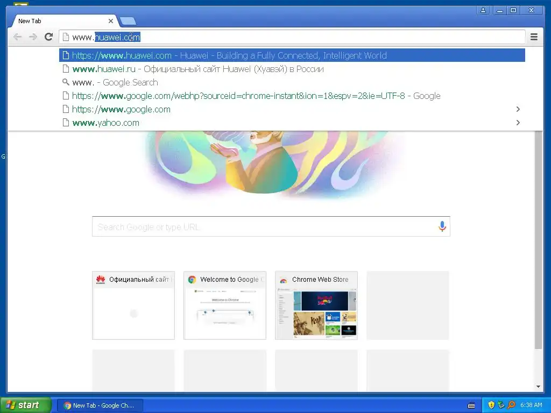Select https://www.huawei.com suggestion
Viewport: 551px width, 413px height.
pyautogui.click(x=292, y=55)
